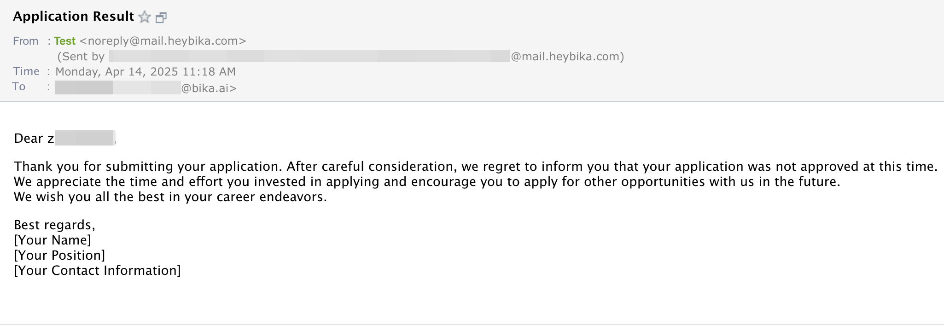Click the sentence starting Thank you for submitting
The height and width of the screenshot is (326, 944).
476,166
